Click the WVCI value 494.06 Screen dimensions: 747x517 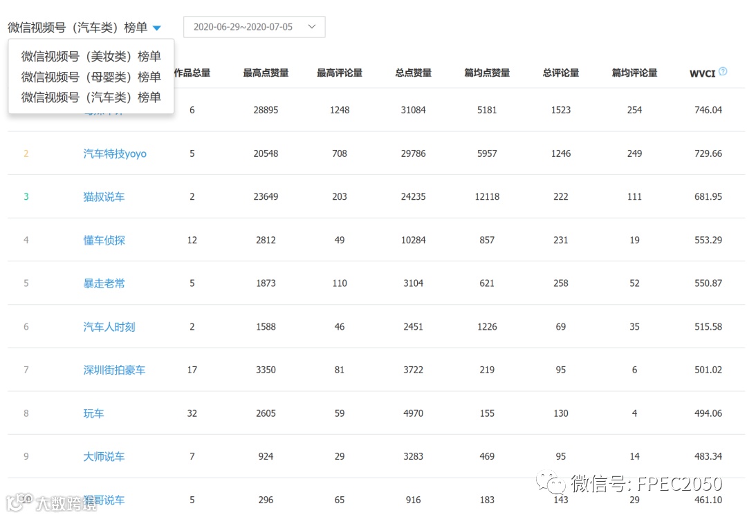tap(708, 413)
